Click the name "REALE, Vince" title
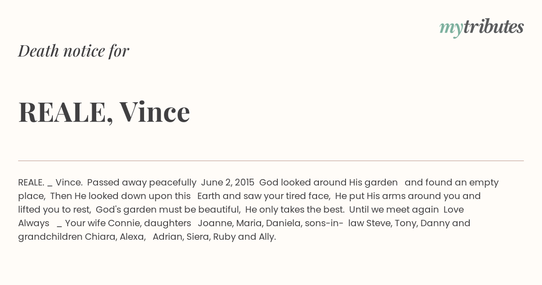 pos(104,112)
